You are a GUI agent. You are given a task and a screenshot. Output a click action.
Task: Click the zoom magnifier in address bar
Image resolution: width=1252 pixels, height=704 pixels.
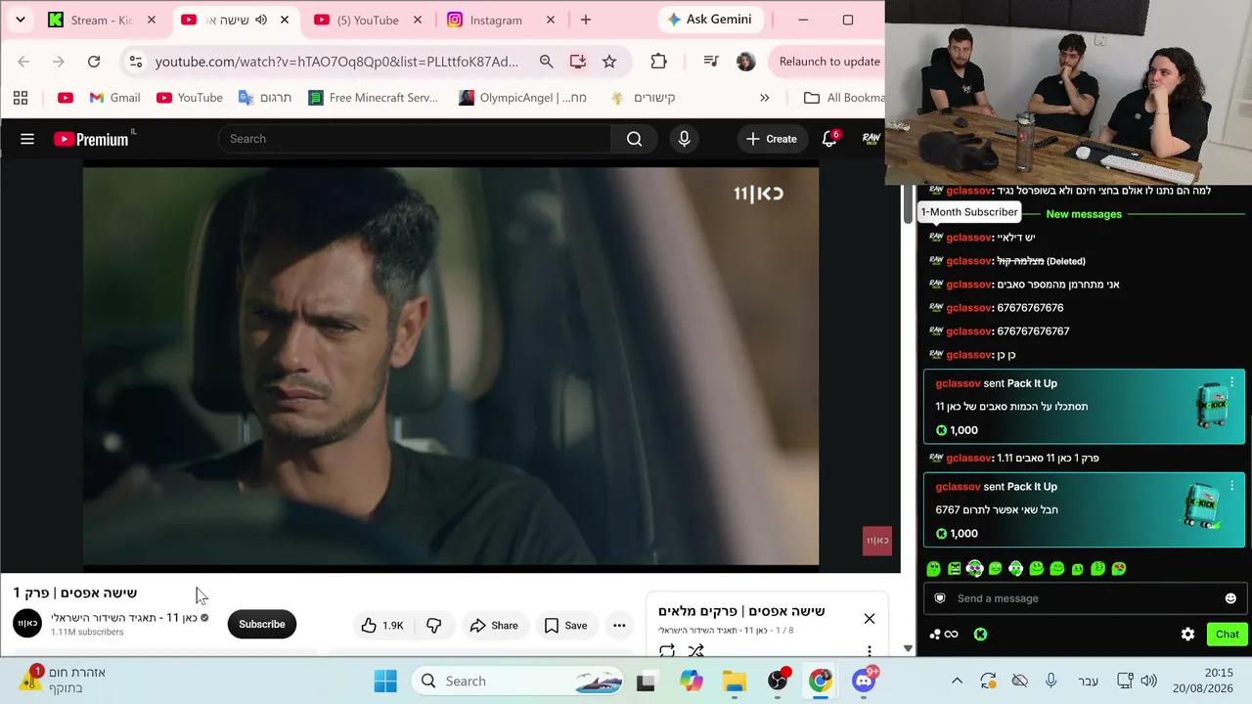pyautogui.click(x=547, y=62)
